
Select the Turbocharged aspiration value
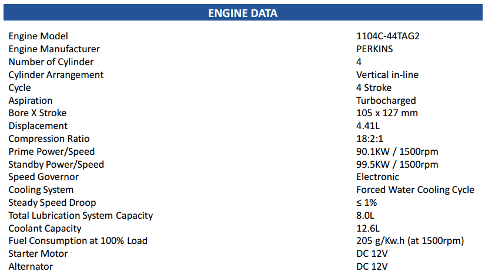pyautogui.click(x=386, y=101)
